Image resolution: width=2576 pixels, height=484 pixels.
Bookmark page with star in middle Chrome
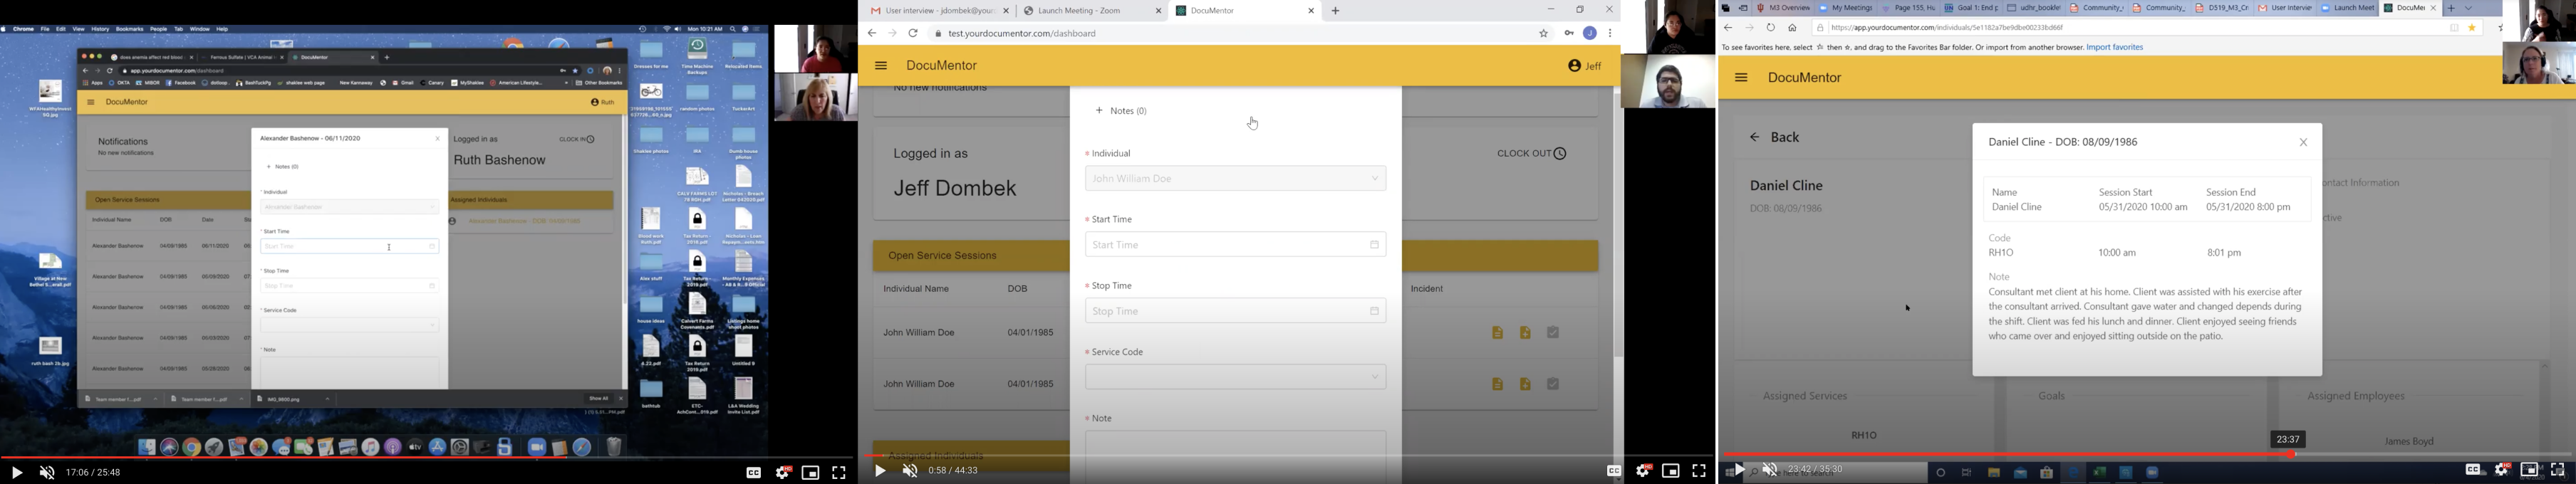[x=1543, y=34]
